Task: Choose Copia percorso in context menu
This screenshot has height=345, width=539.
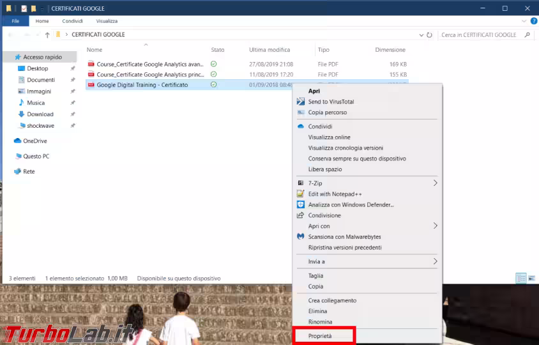Action: 328,112
